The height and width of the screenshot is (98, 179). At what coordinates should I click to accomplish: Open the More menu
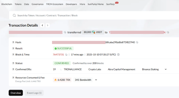82,4
